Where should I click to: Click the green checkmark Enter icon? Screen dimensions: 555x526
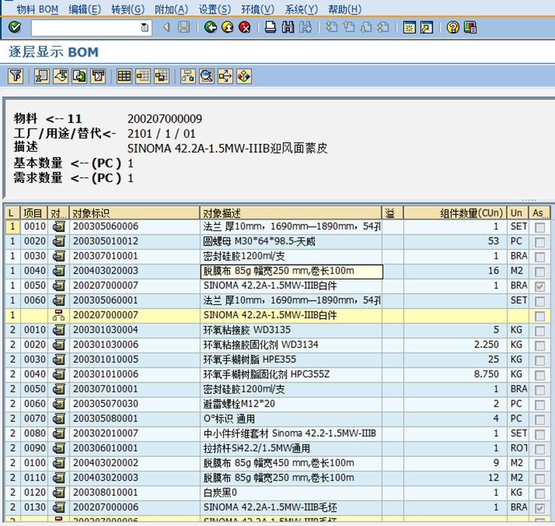coord(15,27)
